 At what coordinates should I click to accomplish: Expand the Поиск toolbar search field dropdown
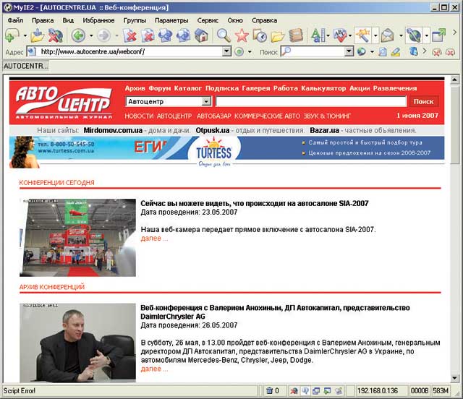pos(349,52)
